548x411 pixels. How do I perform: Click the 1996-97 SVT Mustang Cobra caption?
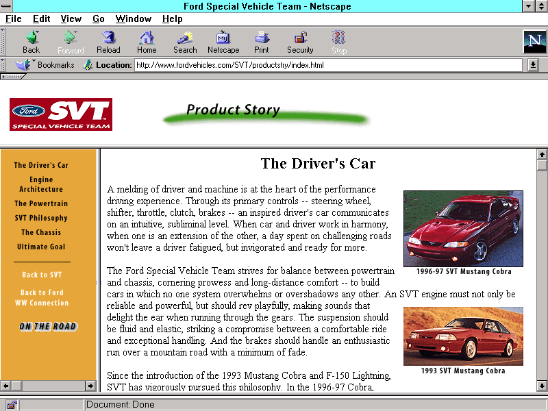[464, 271]
